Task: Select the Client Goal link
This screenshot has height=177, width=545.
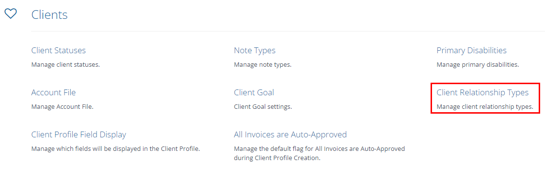Action: point(254,92)
